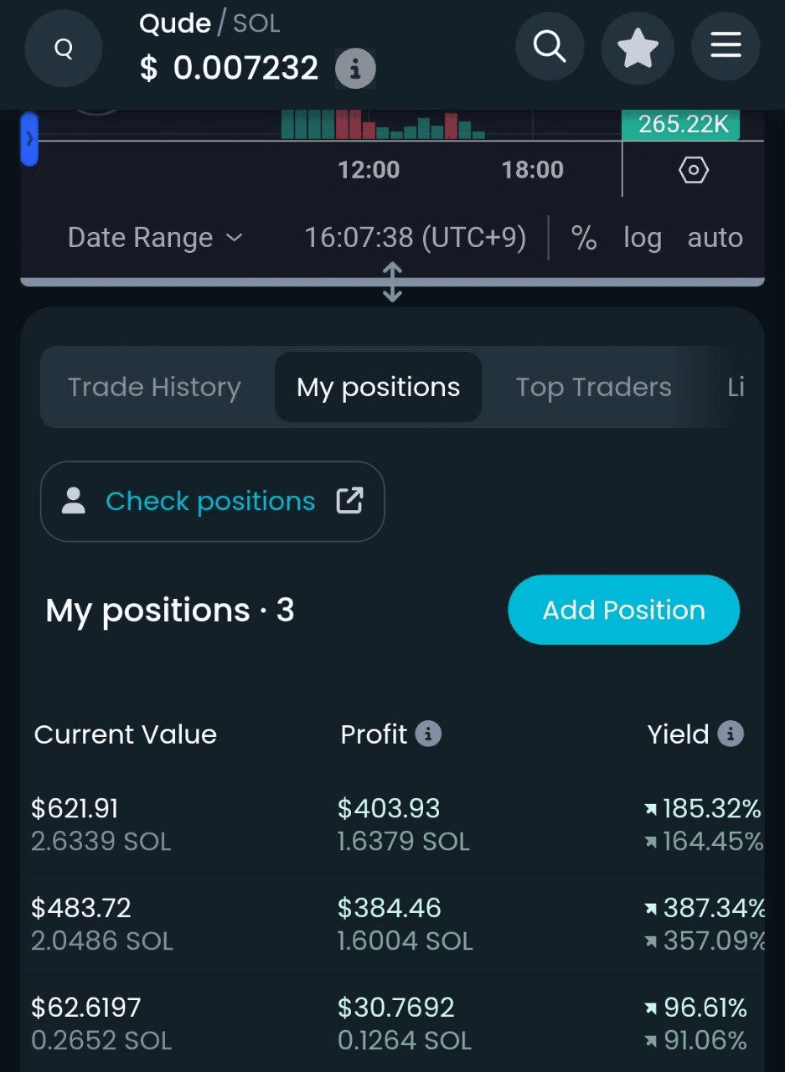785x1072 pixels.
Task: Click the info icon beside the token price
Action: [x=355, y=69]
